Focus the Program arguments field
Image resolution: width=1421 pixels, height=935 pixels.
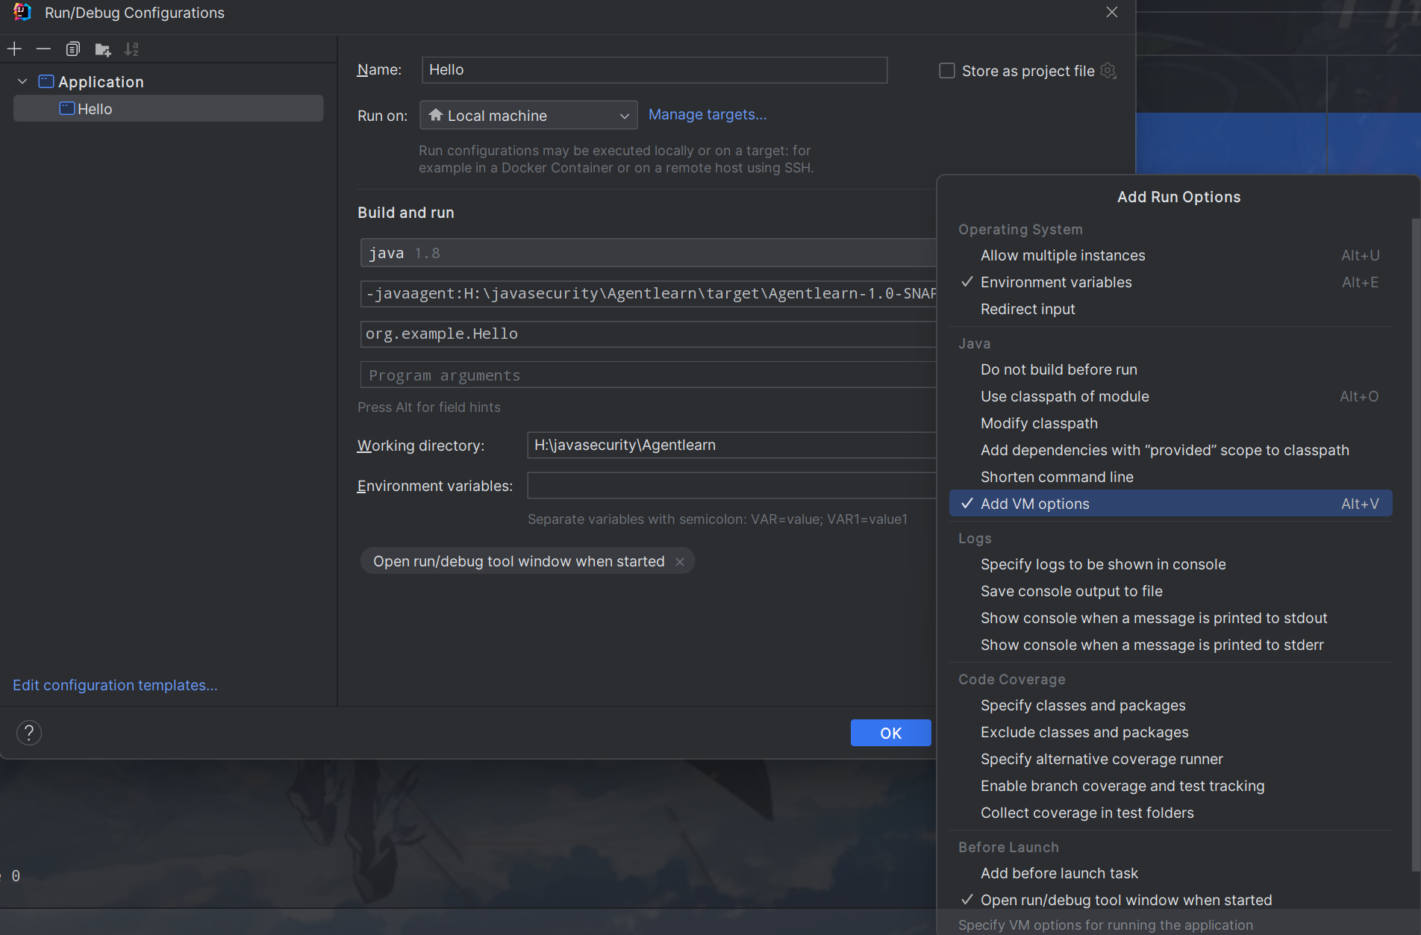[x=648, y=375]
